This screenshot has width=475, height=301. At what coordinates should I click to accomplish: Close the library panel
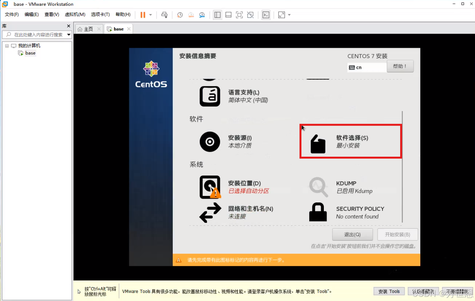[69, 26]
